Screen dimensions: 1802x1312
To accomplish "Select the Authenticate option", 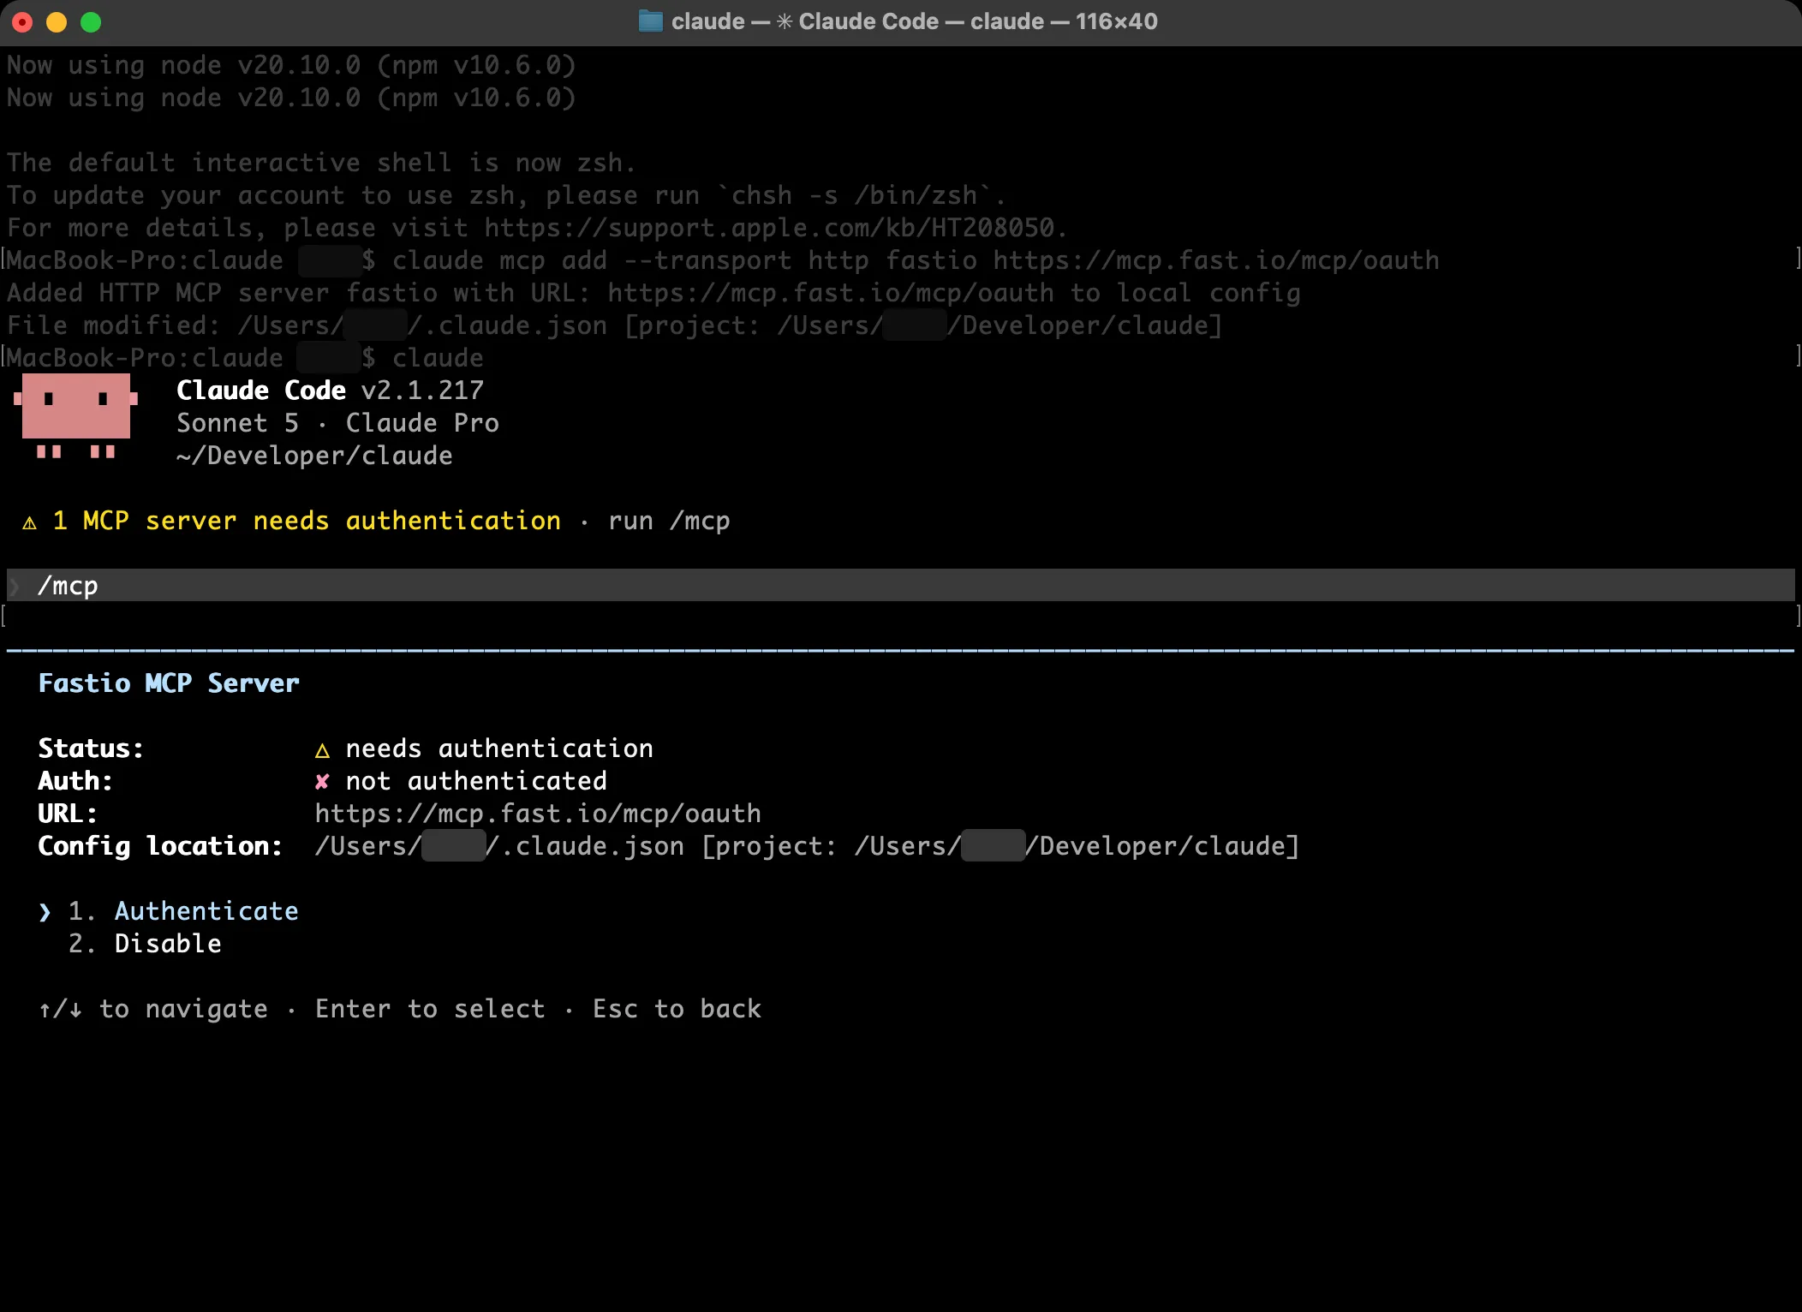I will [206, 911].
